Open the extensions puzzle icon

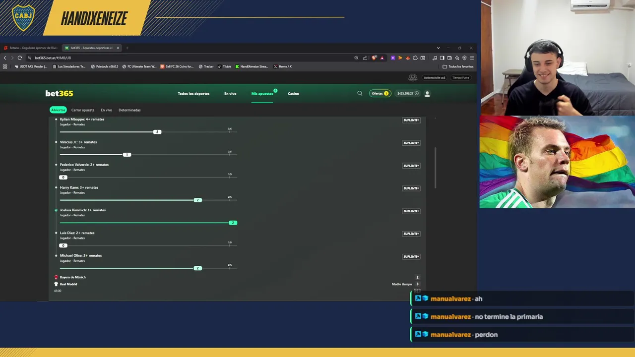coord(415,58)
